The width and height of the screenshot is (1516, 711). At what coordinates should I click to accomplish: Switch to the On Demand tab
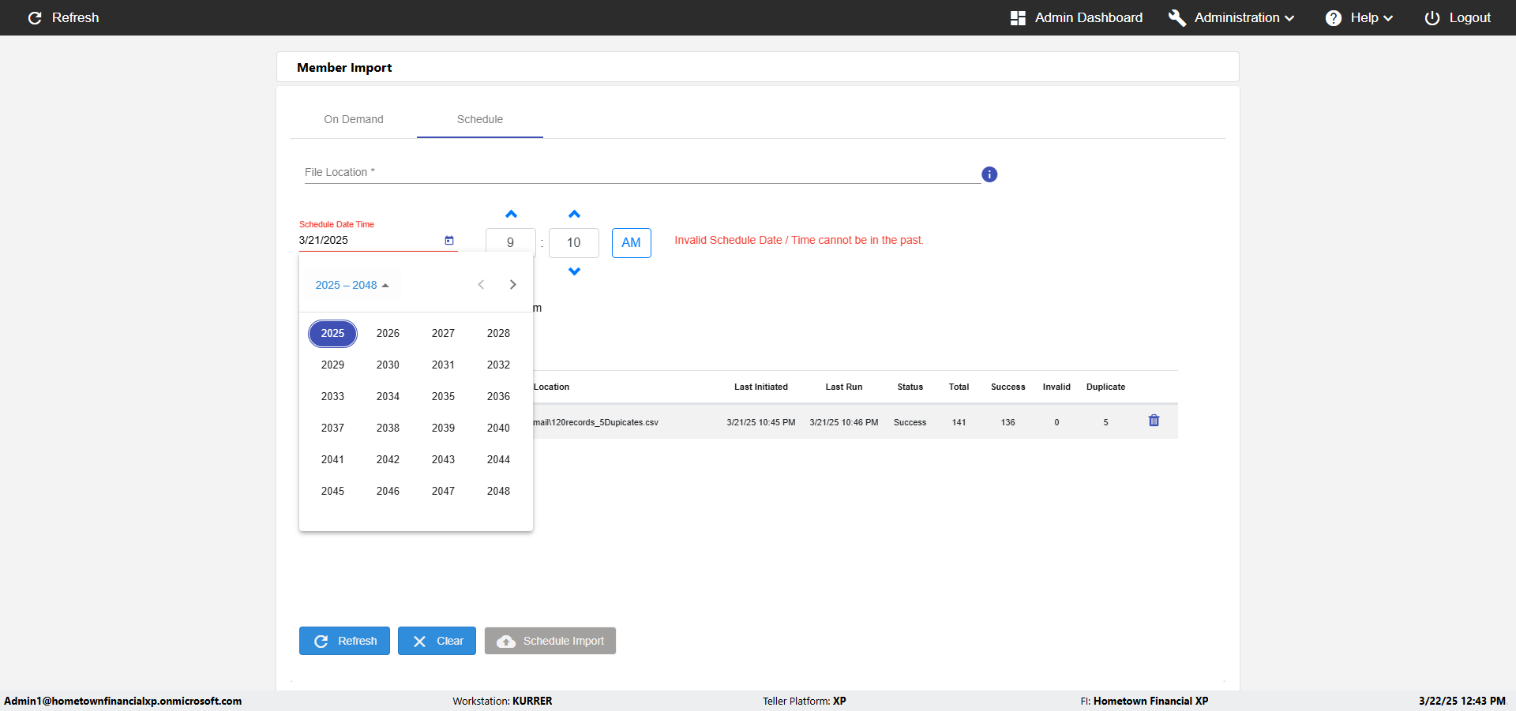tap(354, 119)
